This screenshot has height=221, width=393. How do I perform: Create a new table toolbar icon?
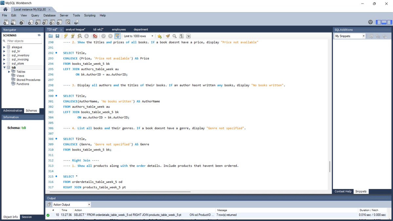(x=38, y=22)
